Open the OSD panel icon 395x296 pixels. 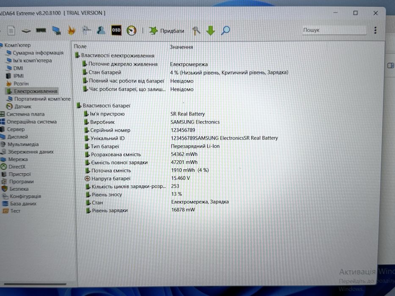click(x=116, y=30)
